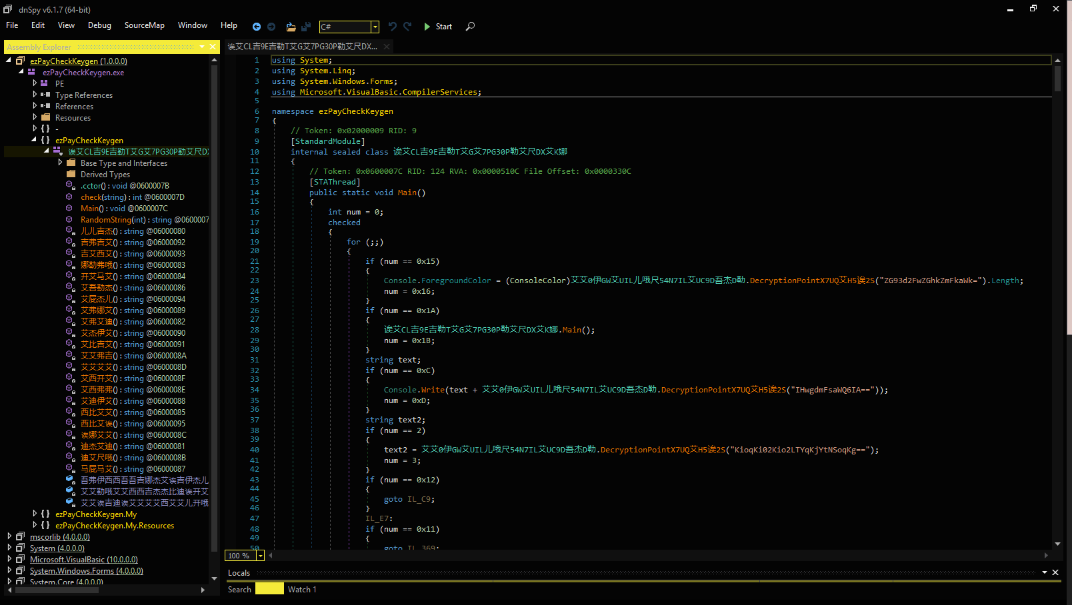1072x605 pixels.
Task: Click the Main() method icon
Action: [69, 208]
